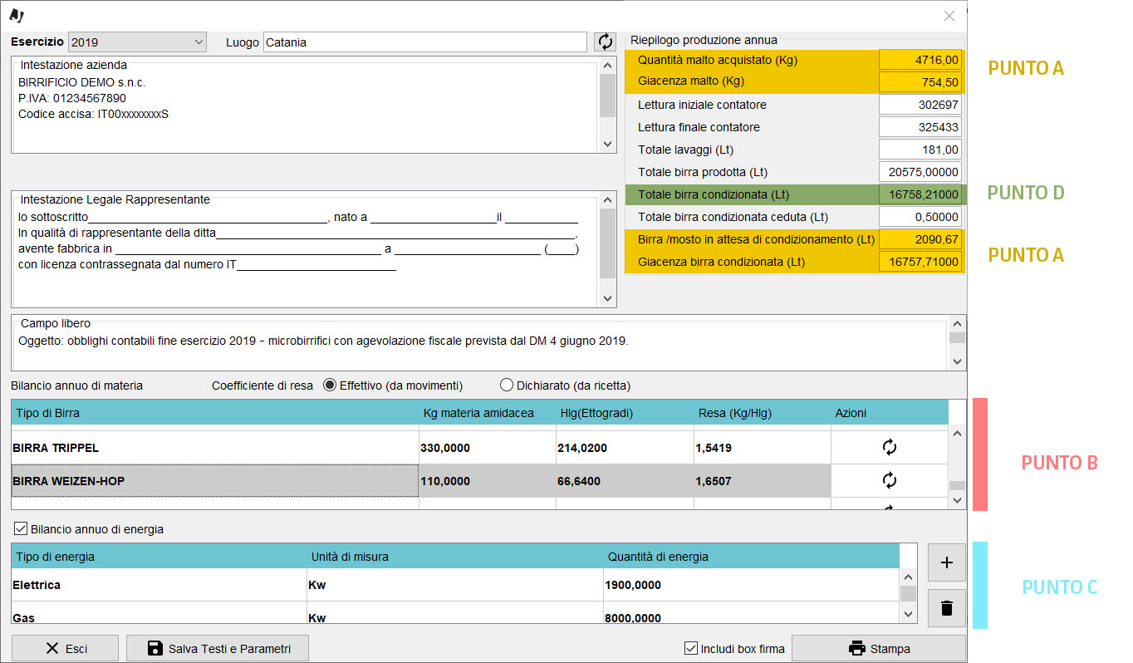This screenshot has height=663, width=1133.
Task: Click the Kg materia amidacea column header
Action: click(x=488, y=413)
